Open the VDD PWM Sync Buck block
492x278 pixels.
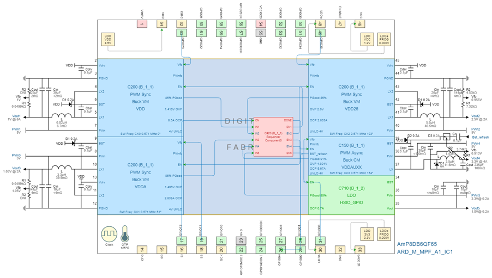click(141, 98)
